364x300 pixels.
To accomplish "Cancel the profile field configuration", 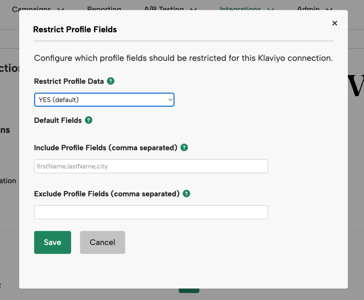I will pos(102,242).
